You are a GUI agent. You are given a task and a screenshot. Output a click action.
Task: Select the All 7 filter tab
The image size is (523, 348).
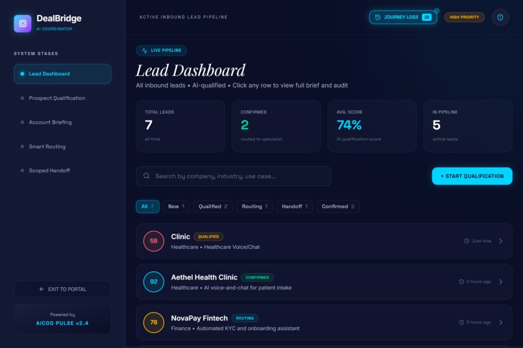(x=147, y=207)
